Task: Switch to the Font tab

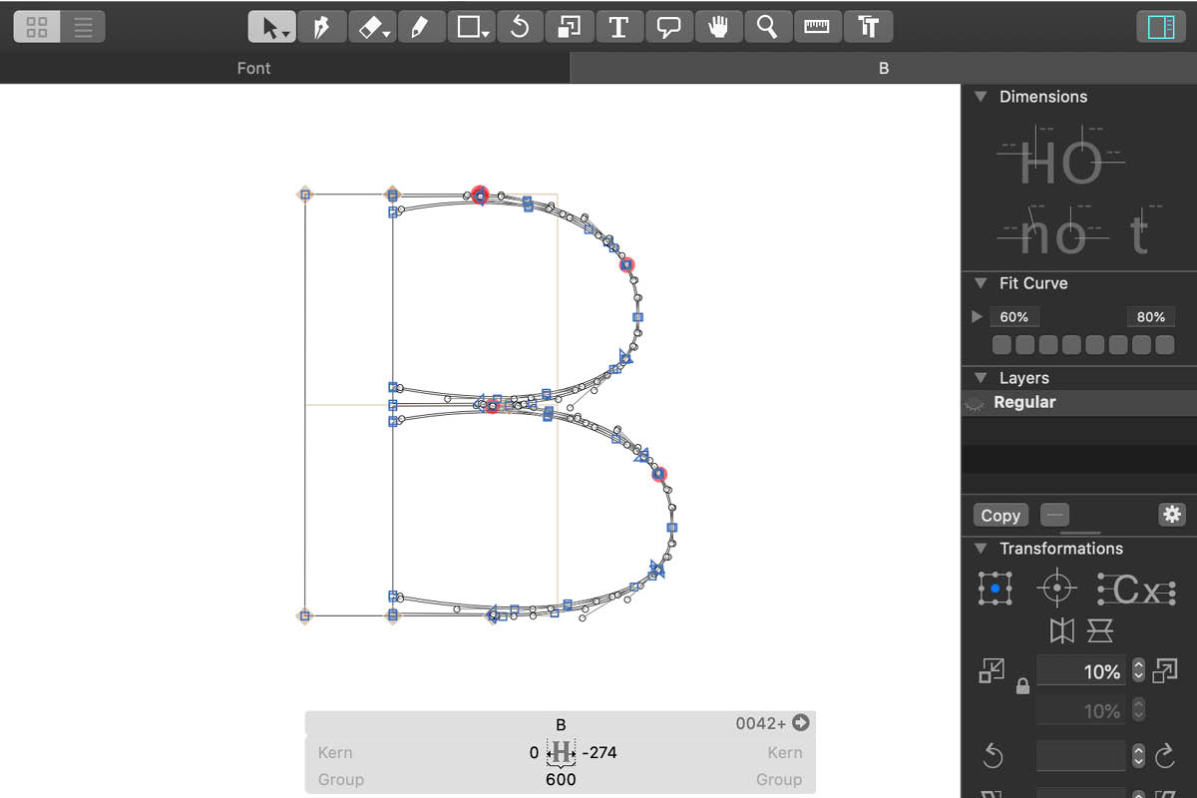Action: 254,68
